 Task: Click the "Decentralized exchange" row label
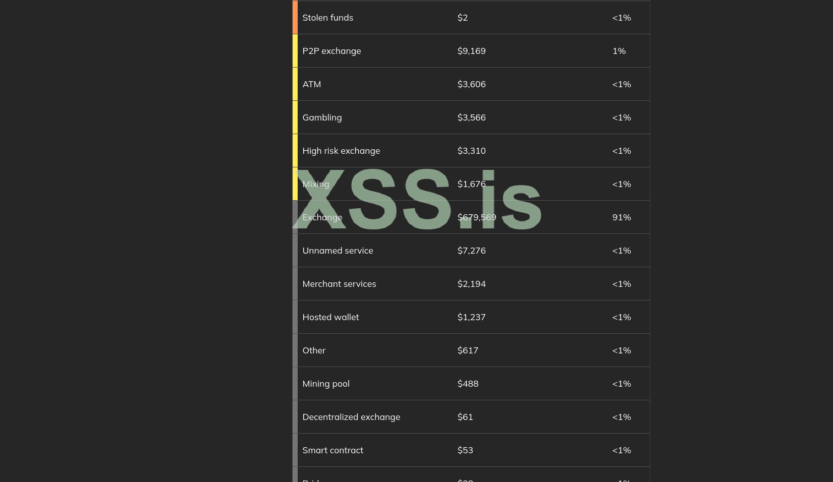[351, 417]
